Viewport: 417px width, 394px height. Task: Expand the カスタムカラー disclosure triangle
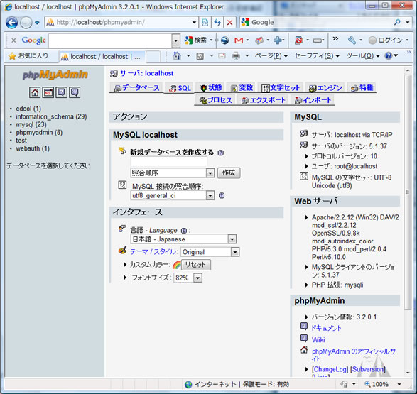125,265
